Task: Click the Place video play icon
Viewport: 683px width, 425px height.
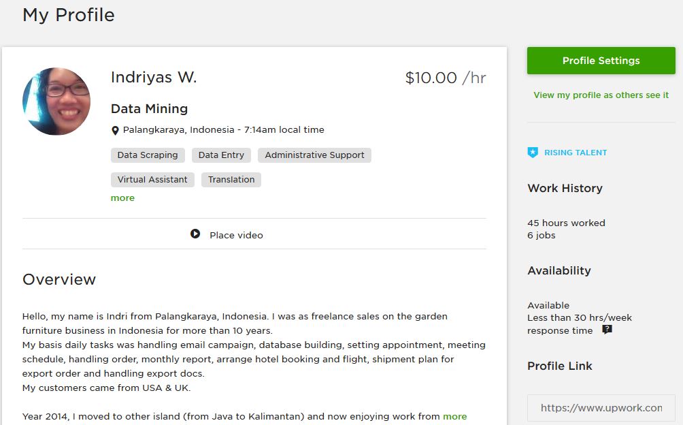Action: point(195,234)
